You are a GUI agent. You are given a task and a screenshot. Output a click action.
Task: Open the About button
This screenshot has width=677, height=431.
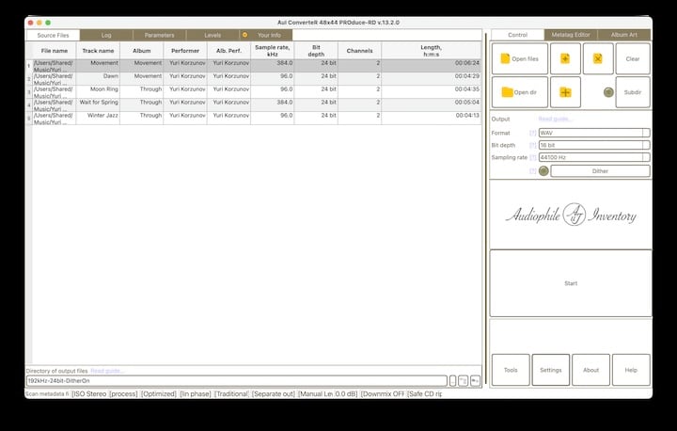click(x=591, y=370)
